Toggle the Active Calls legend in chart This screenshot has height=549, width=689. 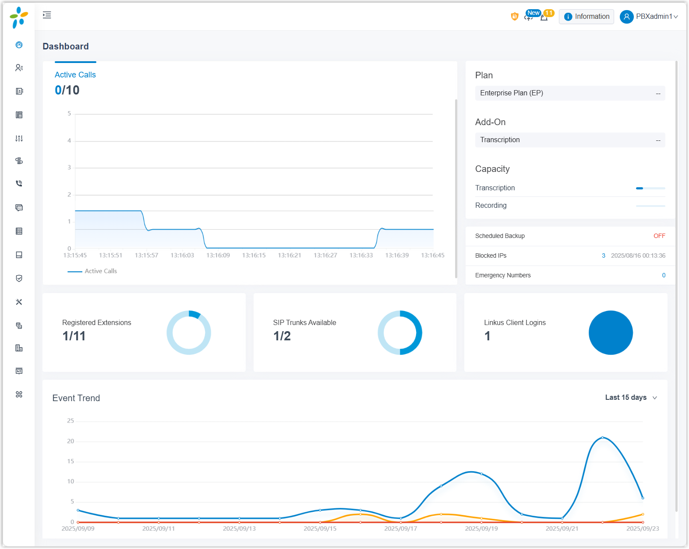pos(92,271)
